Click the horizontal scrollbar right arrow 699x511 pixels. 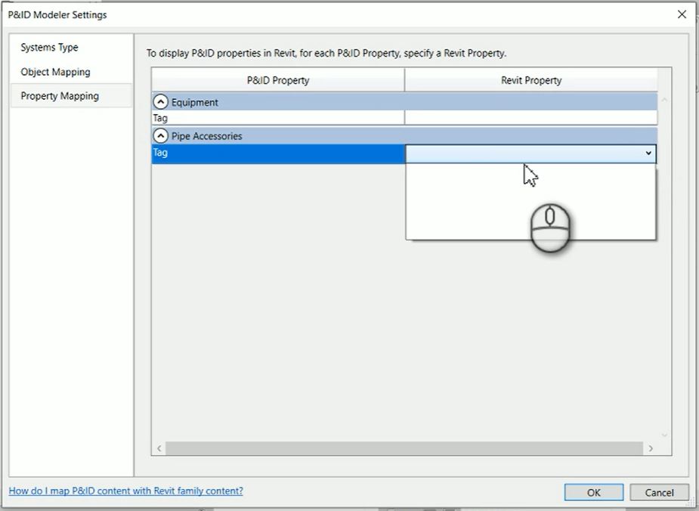[x=651, y=448]
